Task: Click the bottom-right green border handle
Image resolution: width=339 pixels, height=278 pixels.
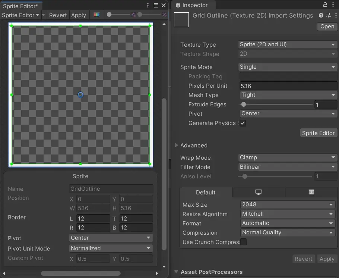Action: pyautogui.click(x=150, y=164)
